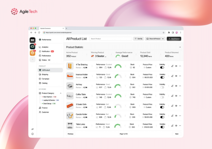Turn off visibility for Insence Holder
The height and width of the screenshot is (149, 212).
[162, 77]
